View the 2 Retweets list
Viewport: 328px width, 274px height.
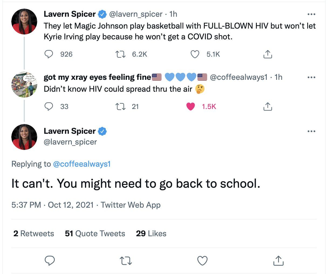point(33,234)
